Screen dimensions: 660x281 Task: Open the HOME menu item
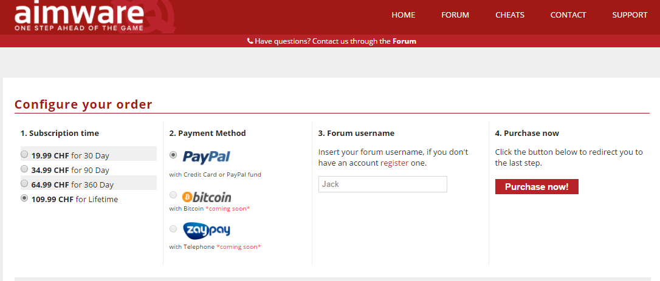[x=404, y=15]
